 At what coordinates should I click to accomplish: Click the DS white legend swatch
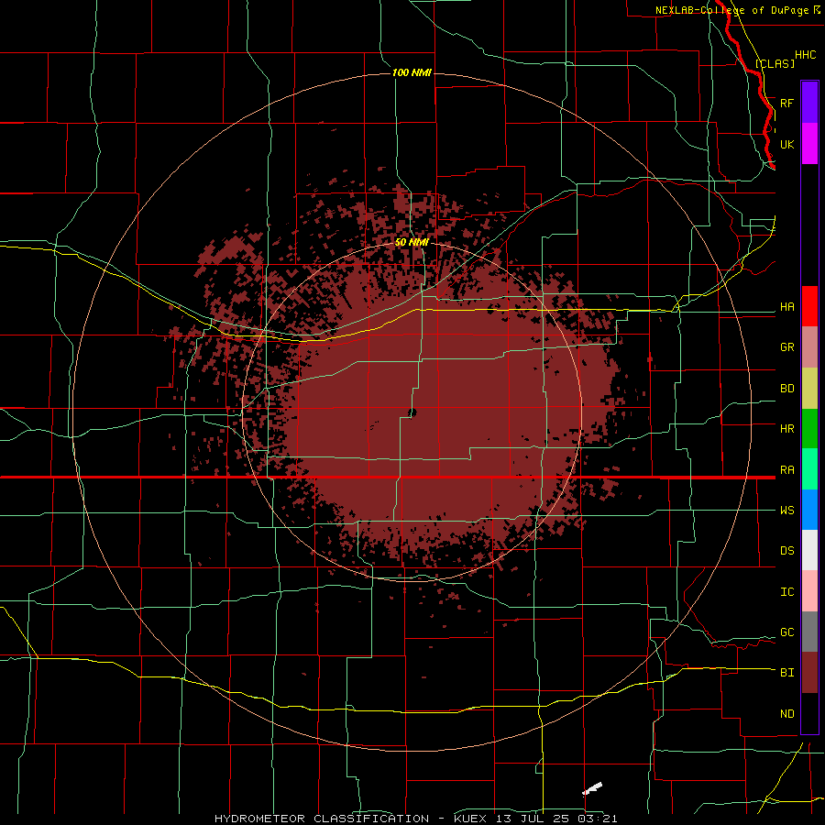point(809,550)
